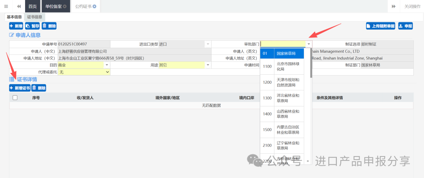Click the 新增证书 button
The width and height of the screenshot is (424, 178).
tap(20, 88)
